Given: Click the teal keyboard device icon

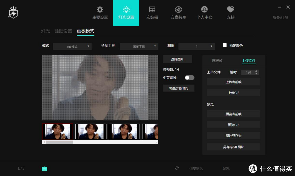Looking at the screenshot, I should point(44,169).
